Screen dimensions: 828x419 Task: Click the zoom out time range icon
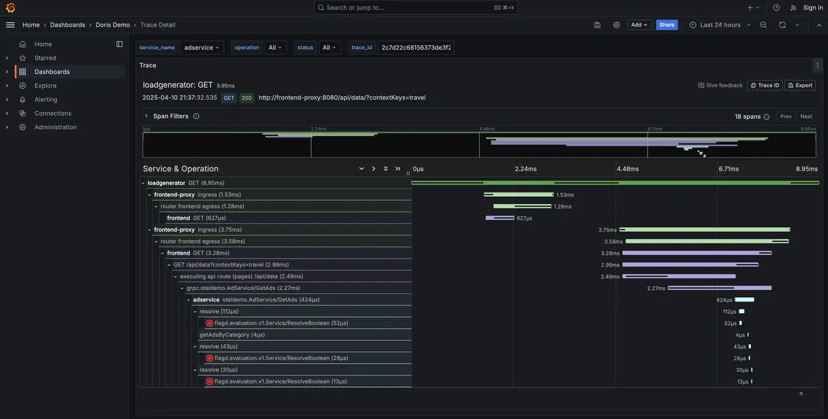763,25
